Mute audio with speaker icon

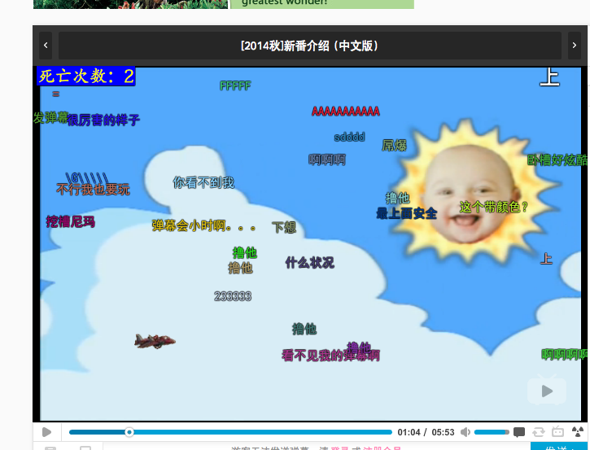(x=465, y=432)
